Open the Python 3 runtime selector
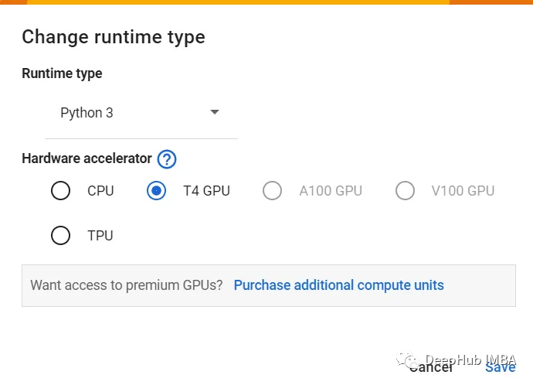The width and height of the screenshot is (533, 385). pyautogui.click(x=141, y=113)
